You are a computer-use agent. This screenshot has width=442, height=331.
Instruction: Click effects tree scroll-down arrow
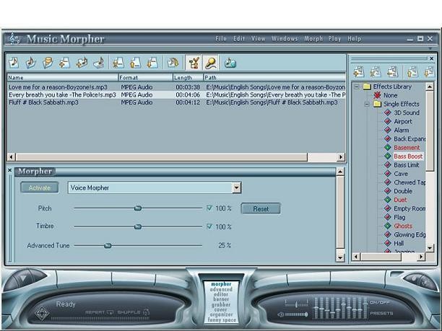(430, 248)
